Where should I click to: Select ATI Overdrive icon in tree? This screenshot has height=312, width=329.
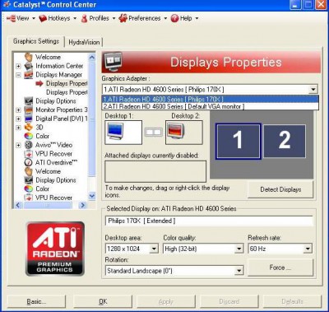click(x=29, y=162)
